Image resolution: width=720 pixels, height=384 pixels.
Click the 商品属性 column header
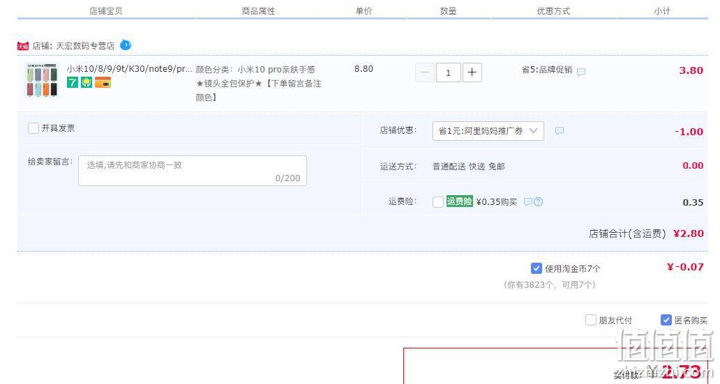[x=259, y=11]
